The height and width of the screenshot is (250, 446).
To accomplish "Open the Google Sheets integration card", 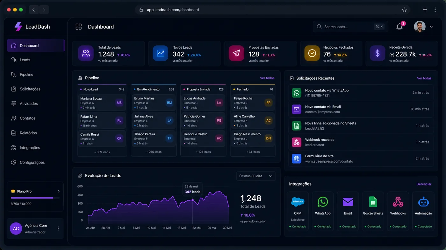I will coord(373,211).
